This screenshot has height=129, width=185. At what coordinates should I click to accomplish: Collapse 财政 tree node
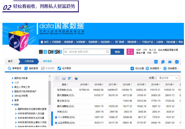click(x=12, y=105)
